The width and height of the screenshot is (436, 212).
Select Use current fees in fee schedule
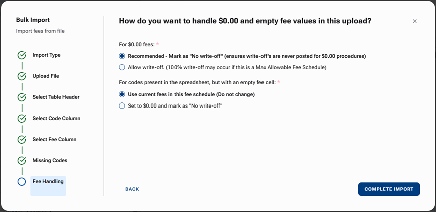click(x=122, y=94)
